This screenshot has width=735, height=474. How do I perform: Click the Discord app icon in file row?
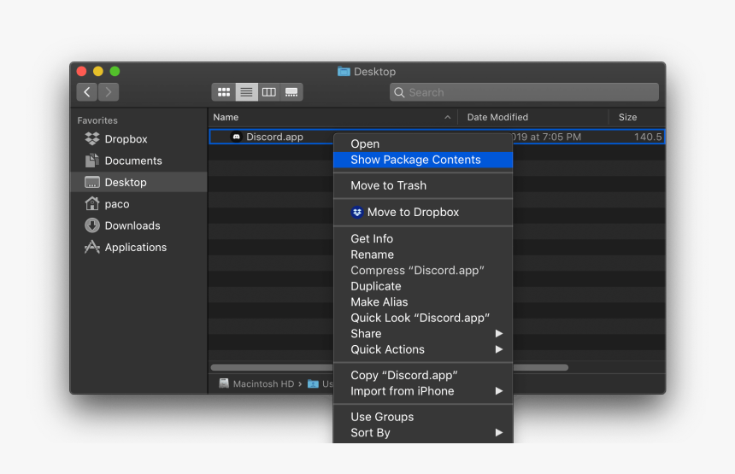236,137
